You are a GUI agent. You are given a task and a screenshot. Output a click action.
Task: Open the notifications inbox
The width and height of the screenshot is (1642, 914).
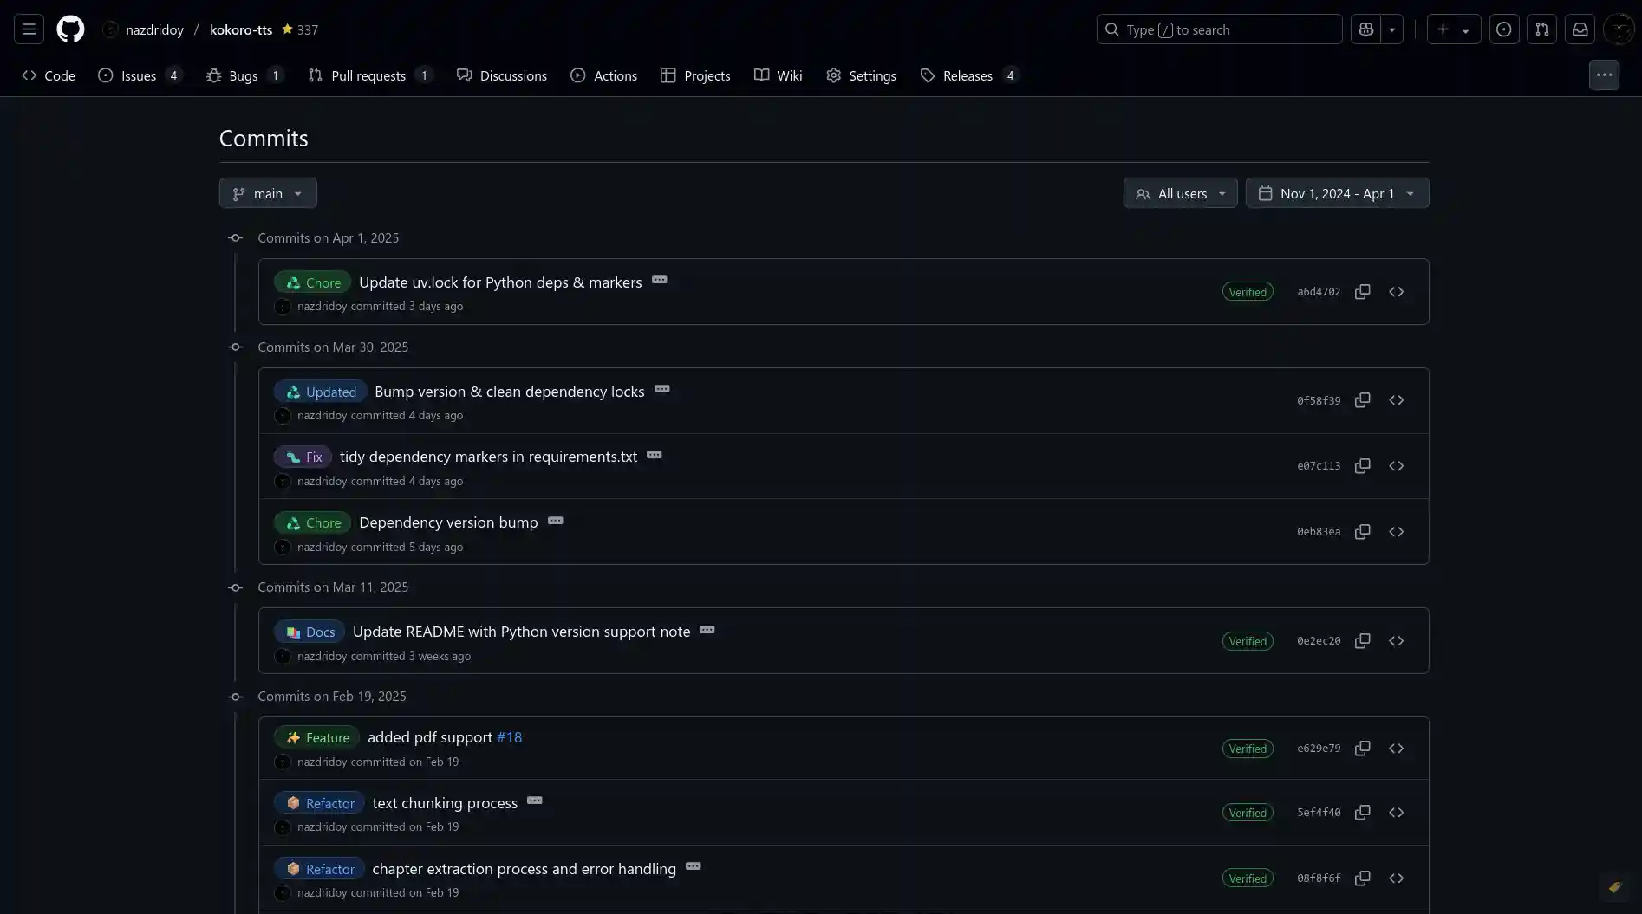tap(1580, 29)
